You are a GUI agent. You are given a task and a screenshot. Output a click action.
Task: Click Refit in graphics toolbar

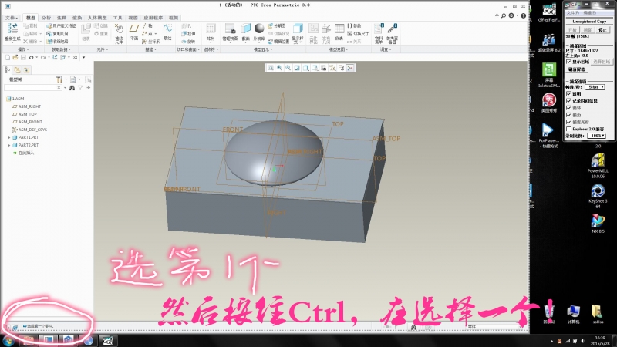(x=271, y=68)
